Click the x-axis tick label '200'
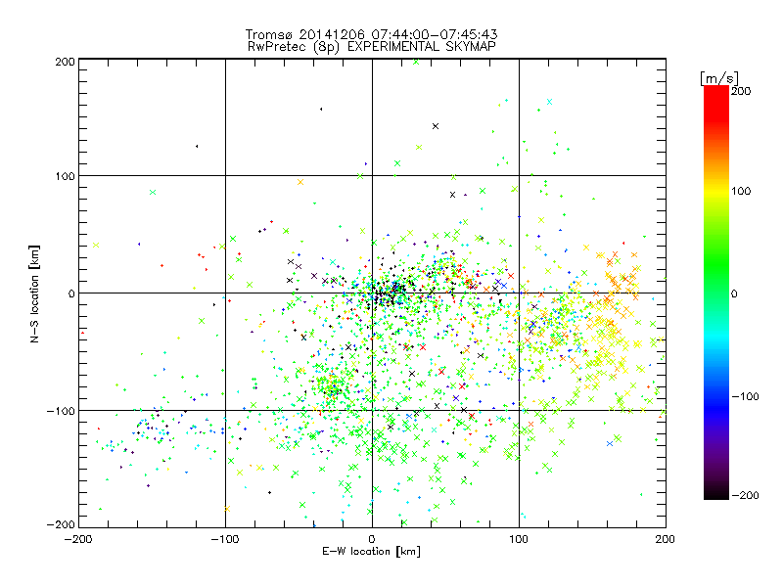This screenshot has width=783, height=587. point(666,539)
